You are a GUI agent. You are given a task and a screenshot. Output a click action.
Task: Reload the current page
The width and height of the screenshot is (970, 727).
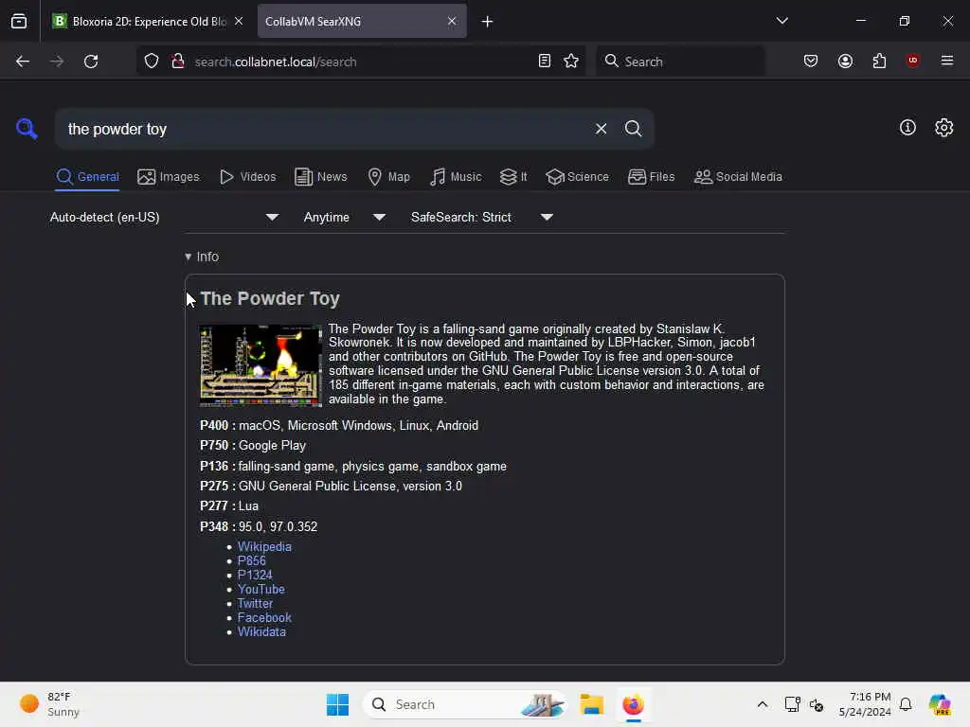(91, 62)
